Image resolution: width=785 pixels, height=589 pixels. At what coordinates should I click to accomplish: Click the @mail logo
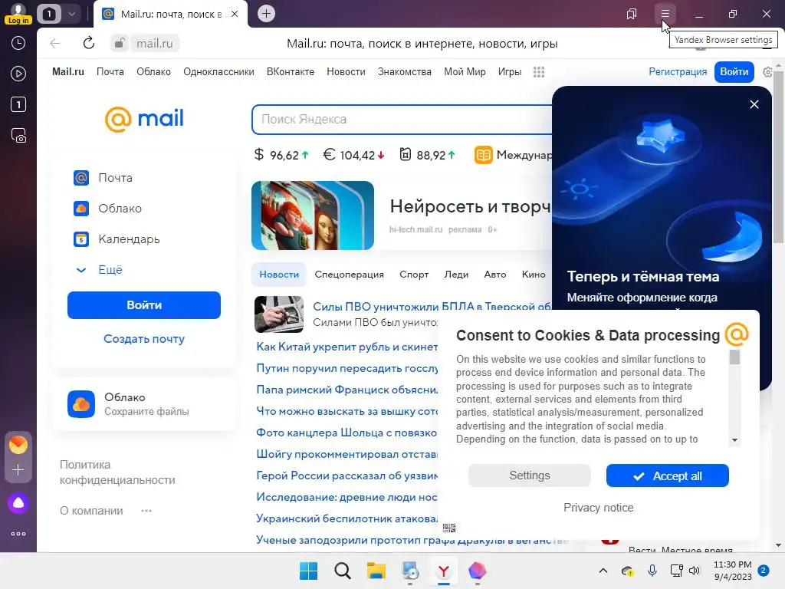[144, 119]
